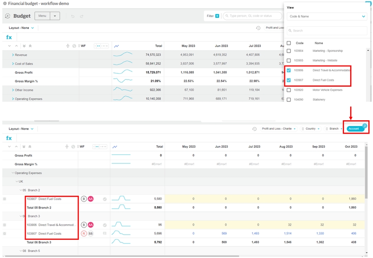Click the redo arrow in Budget toolbar
This screenshot has width=373, height=258.
click(x=82, y=16)
